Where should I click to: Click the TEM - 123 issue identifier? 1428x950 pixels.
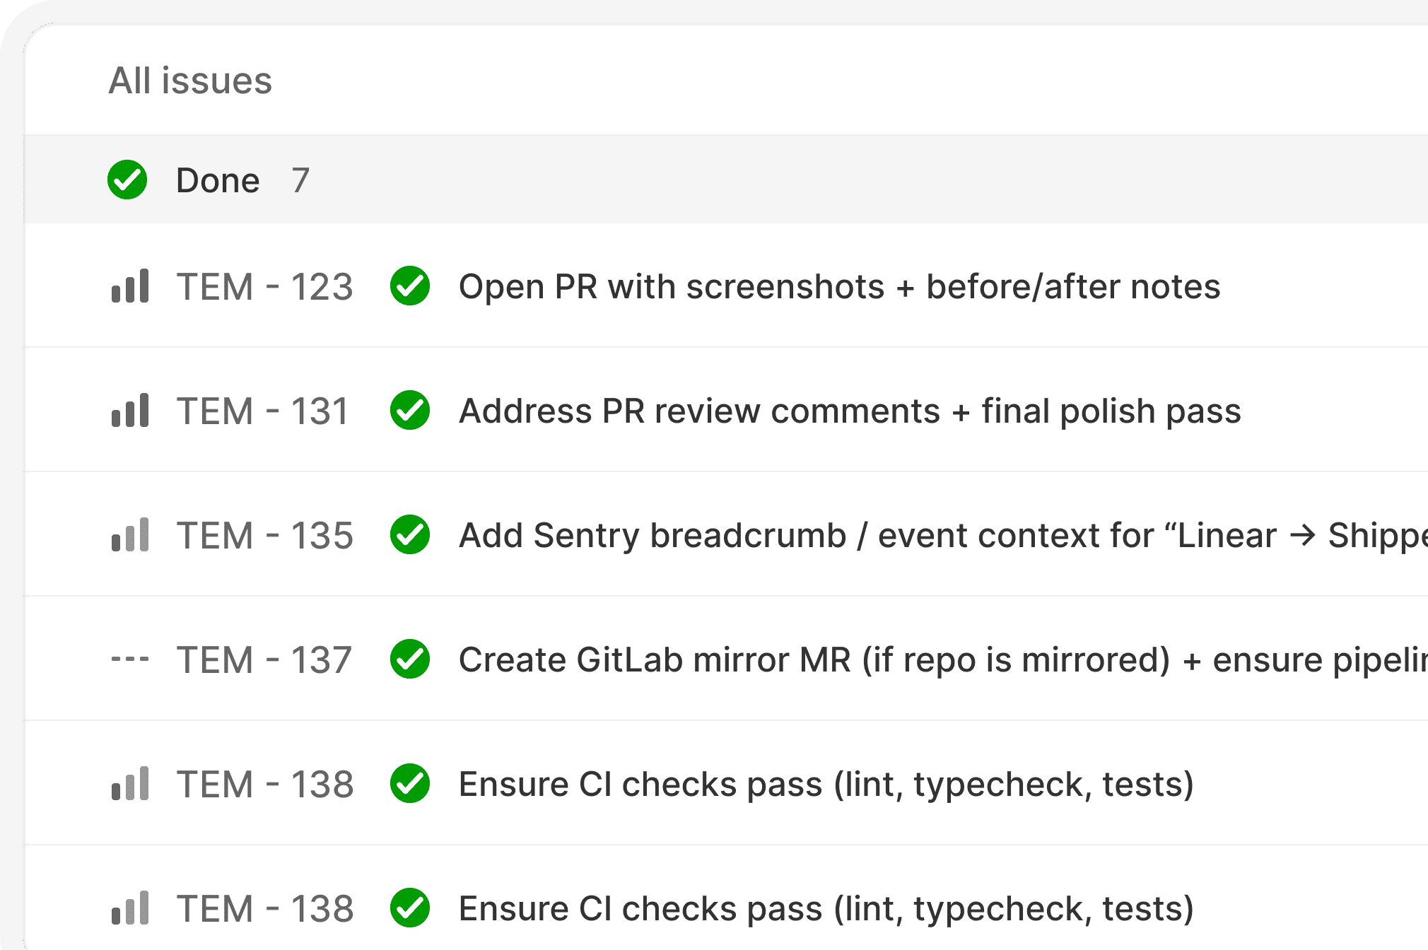[264, 286]
